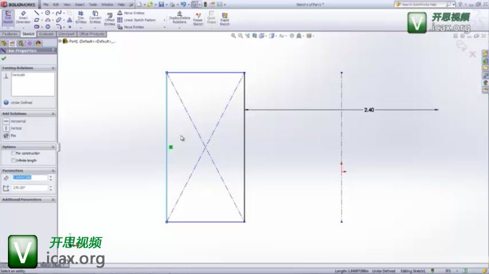
Task: Select the Circle sketch tool
Action: tap(48, 13)
